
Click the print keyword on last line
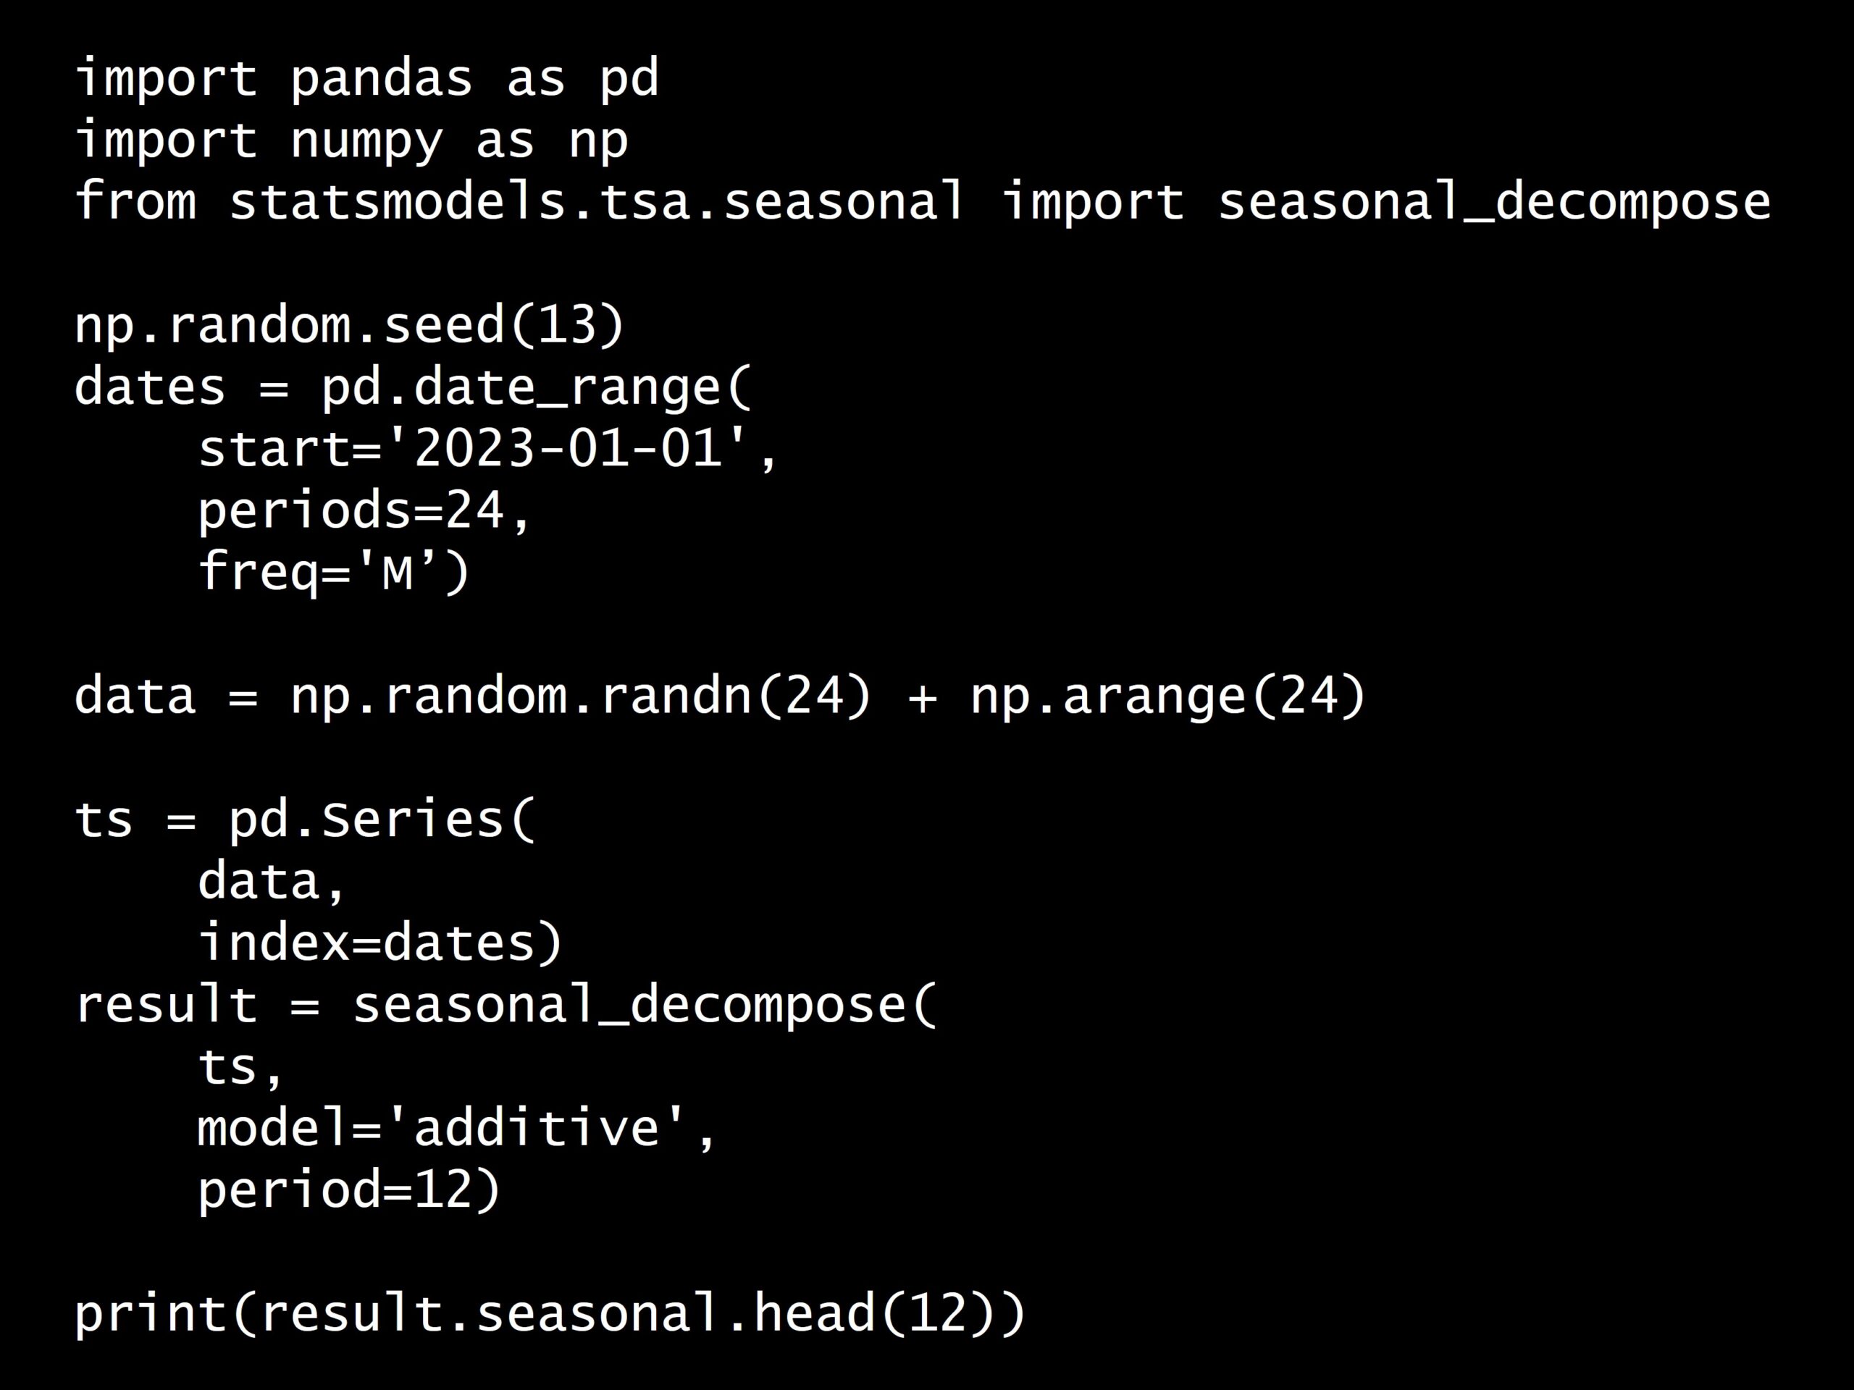[149, 1313]
